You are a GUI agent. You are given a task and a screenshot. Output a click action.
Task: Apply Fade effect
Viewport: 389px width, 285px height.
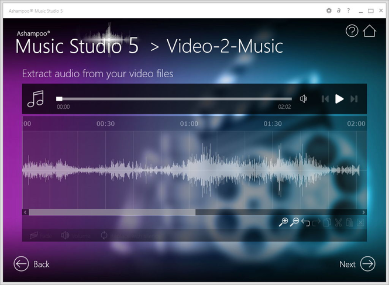(x=41, y=235)
